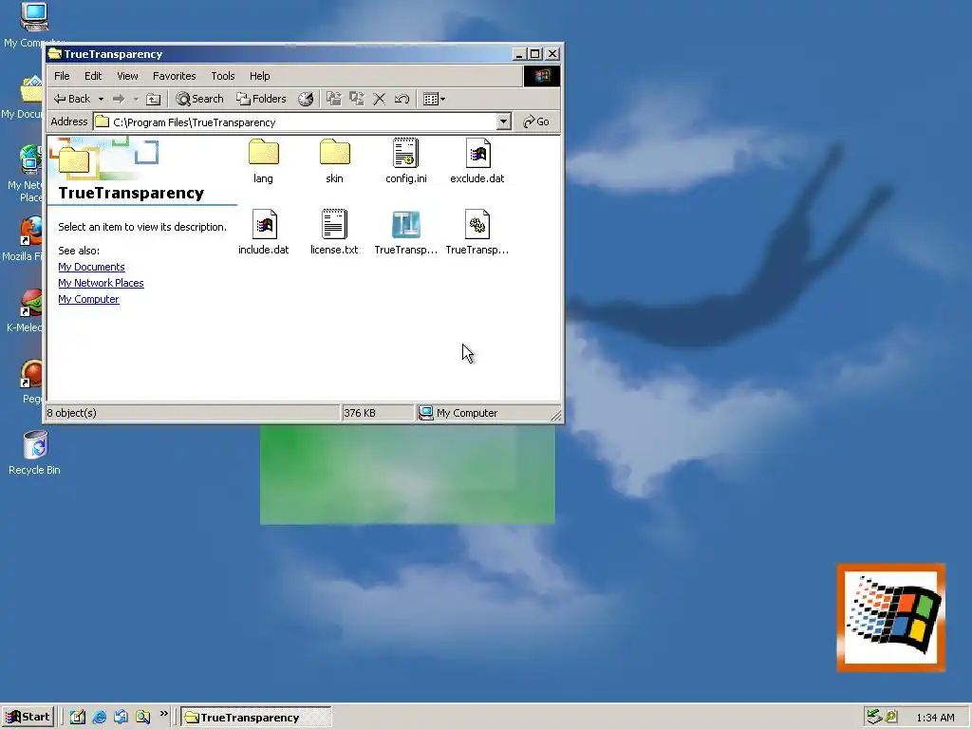The height and width of the screenshot is (729, 972).
Task: Click the 1:34 AM clock
Action: point(935,718)
